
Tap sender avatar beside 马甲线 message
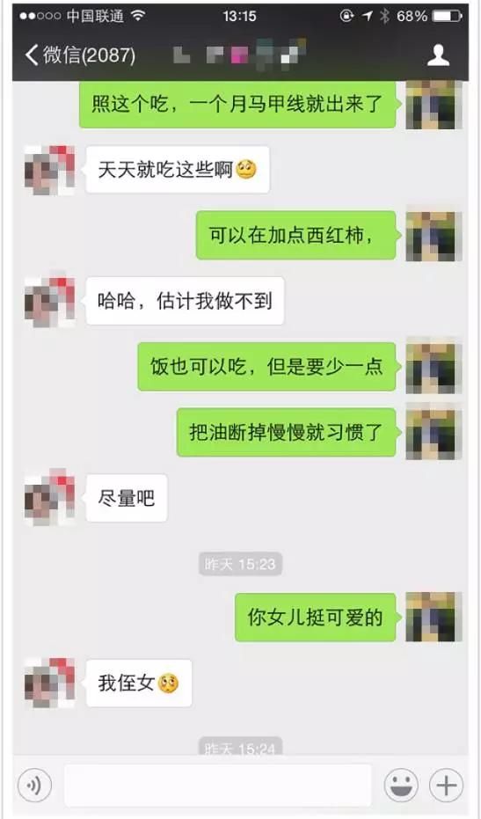[434, 105]
